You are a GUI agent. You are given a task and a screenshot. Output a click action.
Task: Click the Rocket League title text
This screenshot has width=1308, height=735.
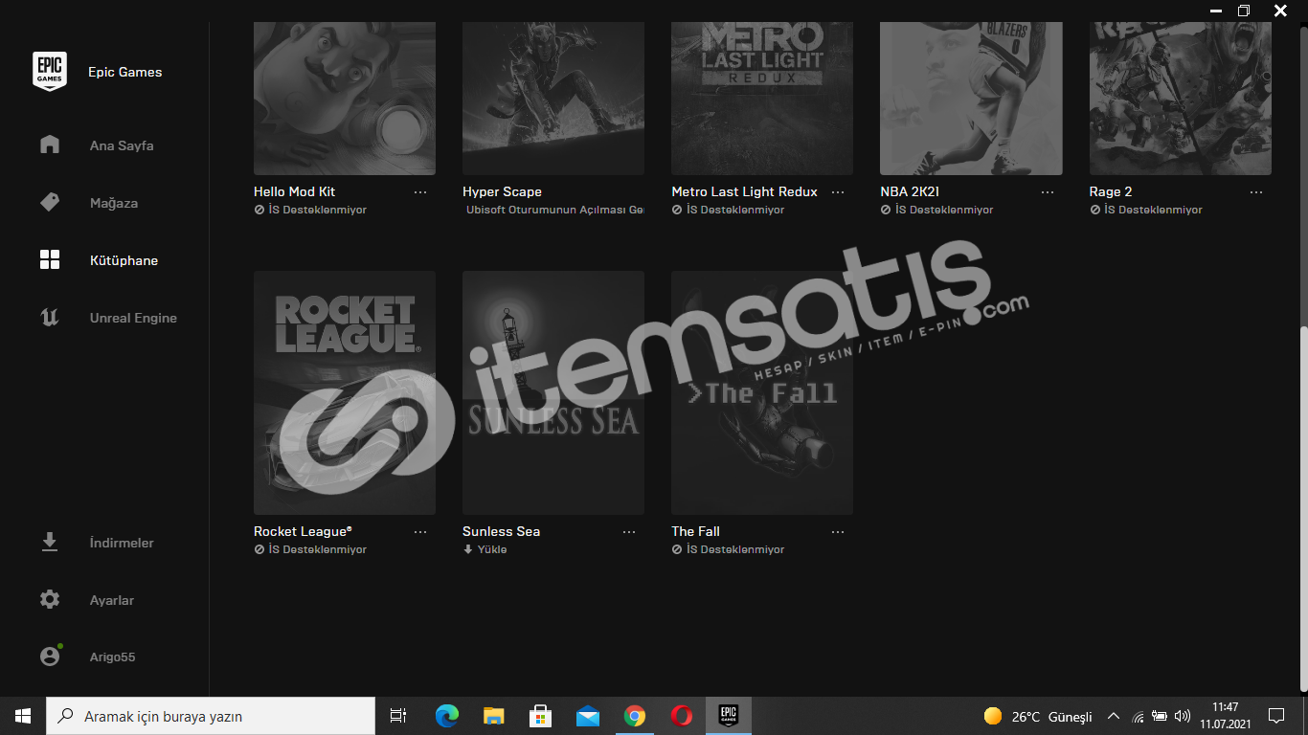303,531
